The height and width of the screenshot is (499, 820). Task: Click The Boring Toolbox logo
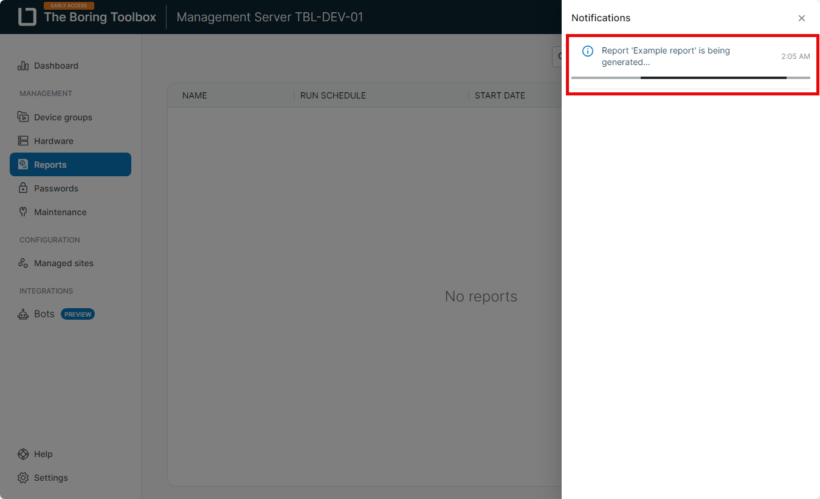click(27, 17)
